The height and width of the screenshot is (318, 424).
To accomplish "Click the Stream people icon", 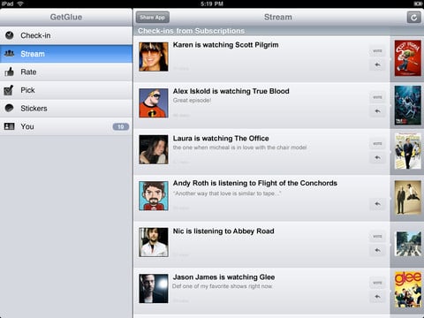I will point(10,54).
